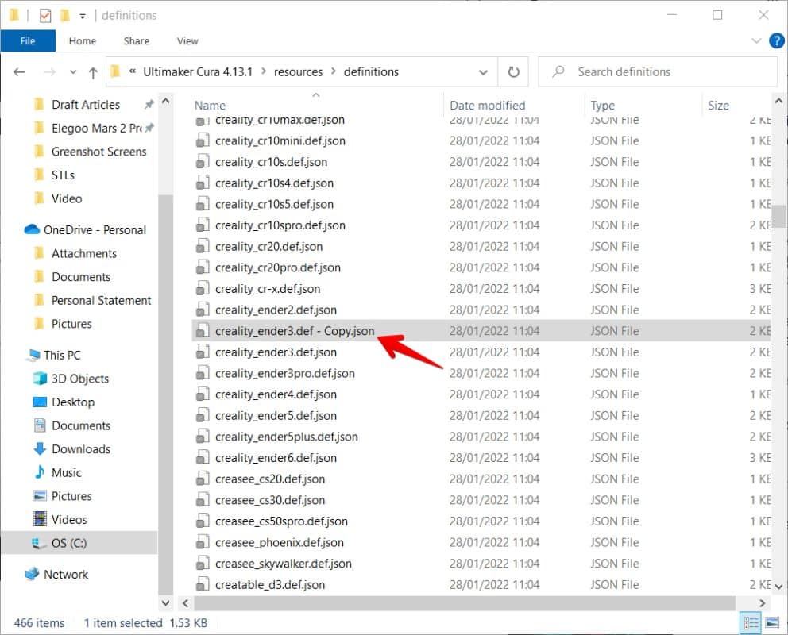Viewport: 788px width, 635px height.
Task: Open Desktop under This PC
Action: click(x=73, y=402)
